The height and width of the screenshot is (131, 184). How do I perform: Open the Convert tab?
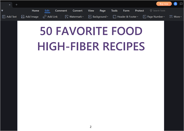coord(78,11)
